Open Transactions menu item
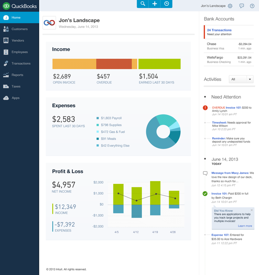The image size is (259, 275). coord(20,63)
